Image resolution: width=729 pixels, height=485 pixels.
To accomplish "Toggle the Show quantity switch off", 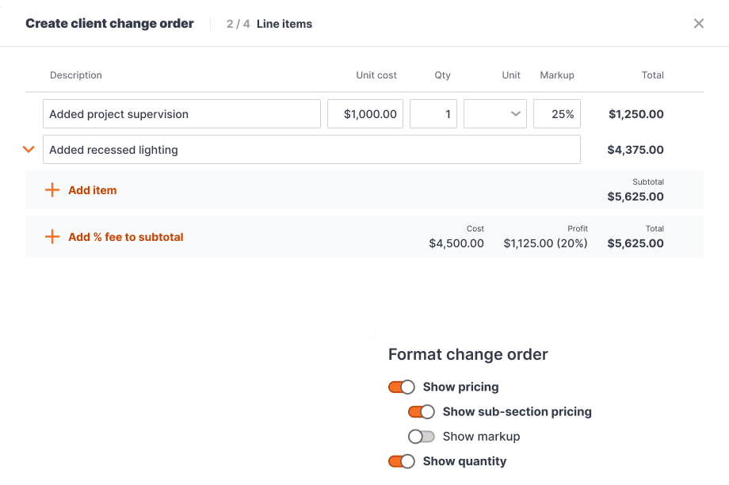I will tap(402, 461).
